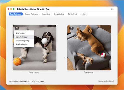
Task: Choose Save Image from the dropdown menu
Action: [24, 33]
